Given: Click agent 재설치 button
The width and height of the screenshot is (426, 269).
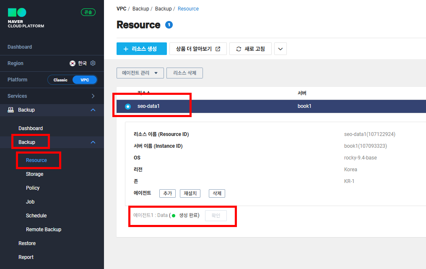Looking at the screenshot, I should (x=190, y=193).
